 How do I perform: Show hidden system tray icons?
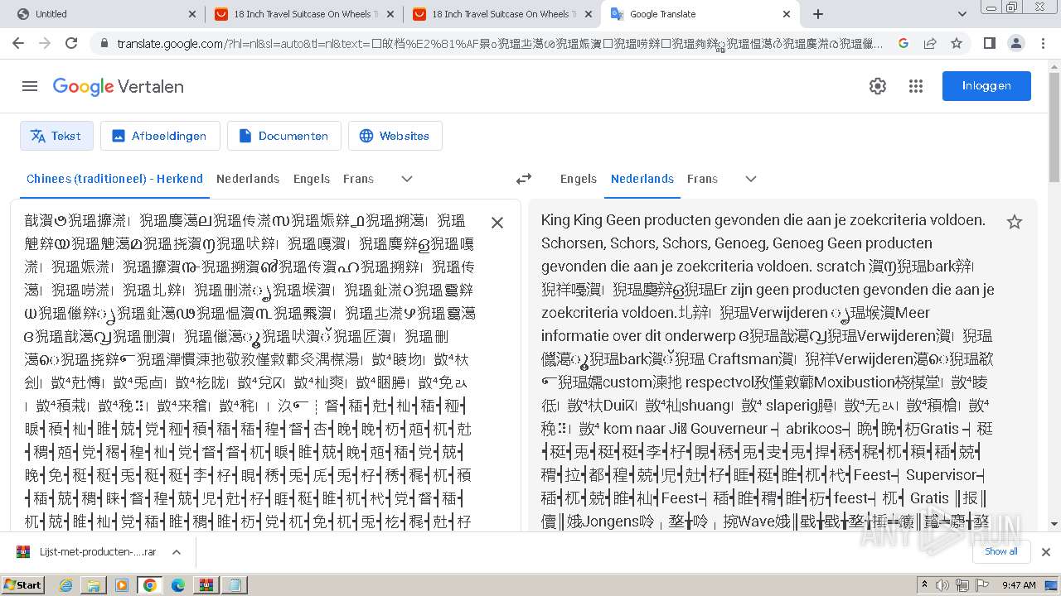[x=924, y=585]
